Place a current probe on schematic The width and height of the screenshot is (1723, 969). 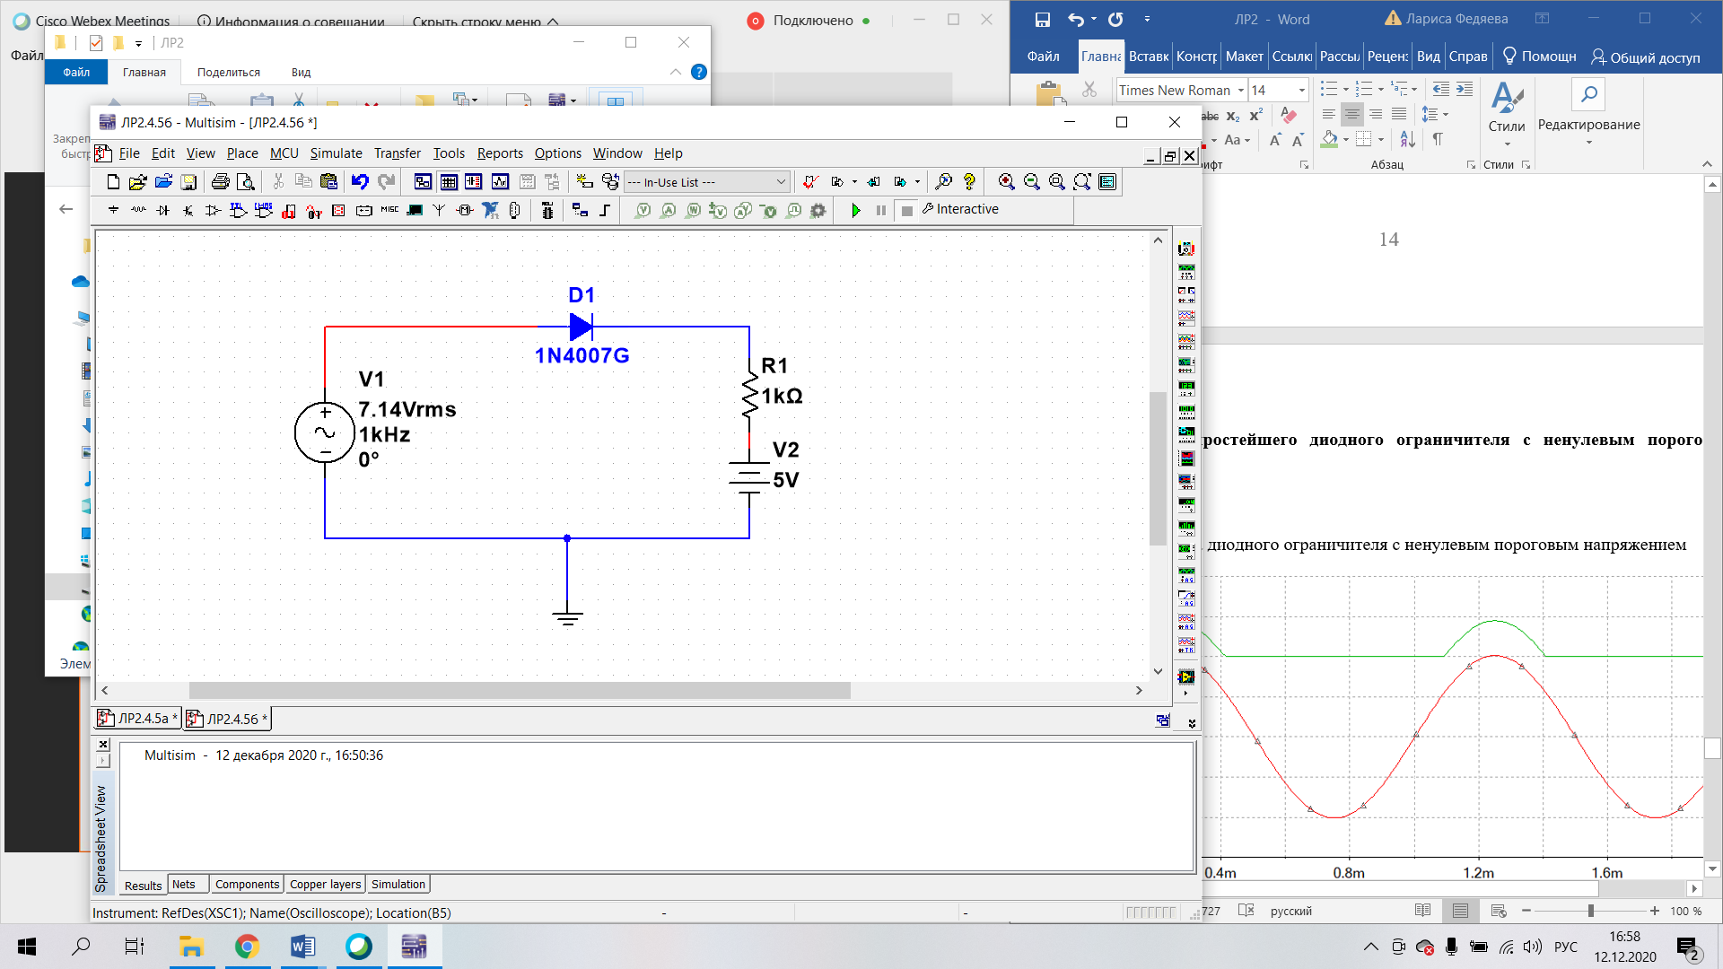[668, 210]
